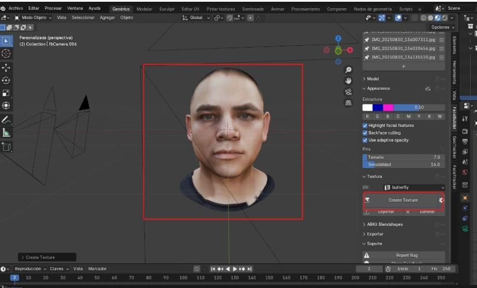Switch perspective/orthographic grid icon
This screenshot has width=477, height=288.
point(348,103)
